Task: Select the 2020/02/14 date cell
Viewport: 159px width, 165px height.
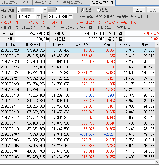Action: click(11, 106)
